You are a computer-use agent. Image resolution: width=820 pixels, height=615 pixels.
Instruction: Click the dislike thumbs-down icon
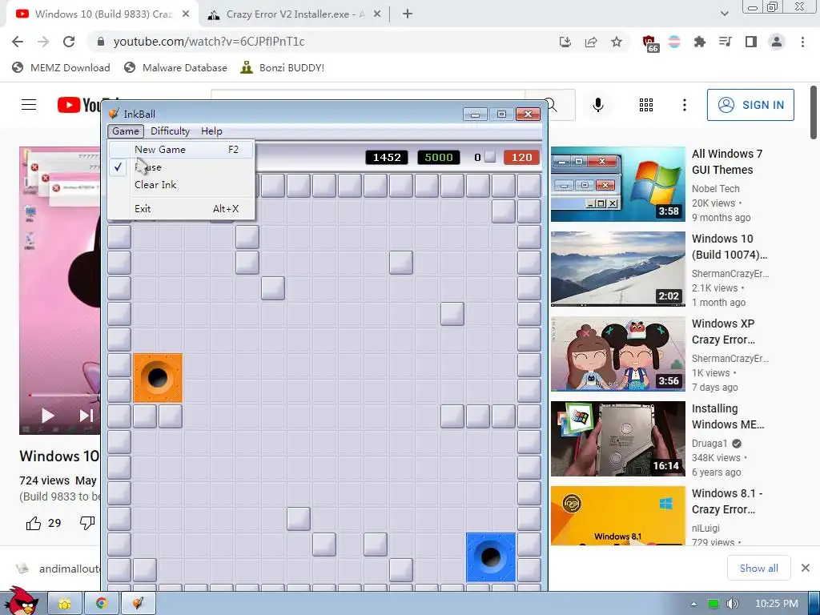click(x=87, y=523)
